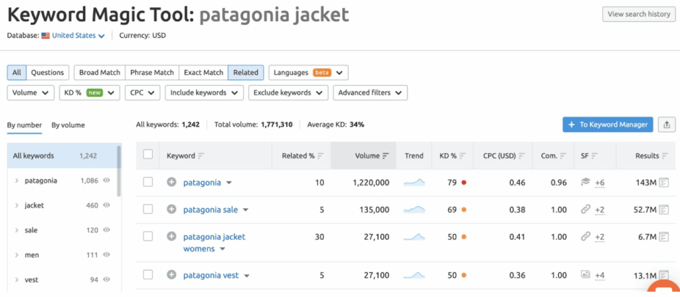Viewport: 680px width, 297px height.
Task: Toggle eye icon for 'jacket' keyword group
Action: click(x=106, y=206)
